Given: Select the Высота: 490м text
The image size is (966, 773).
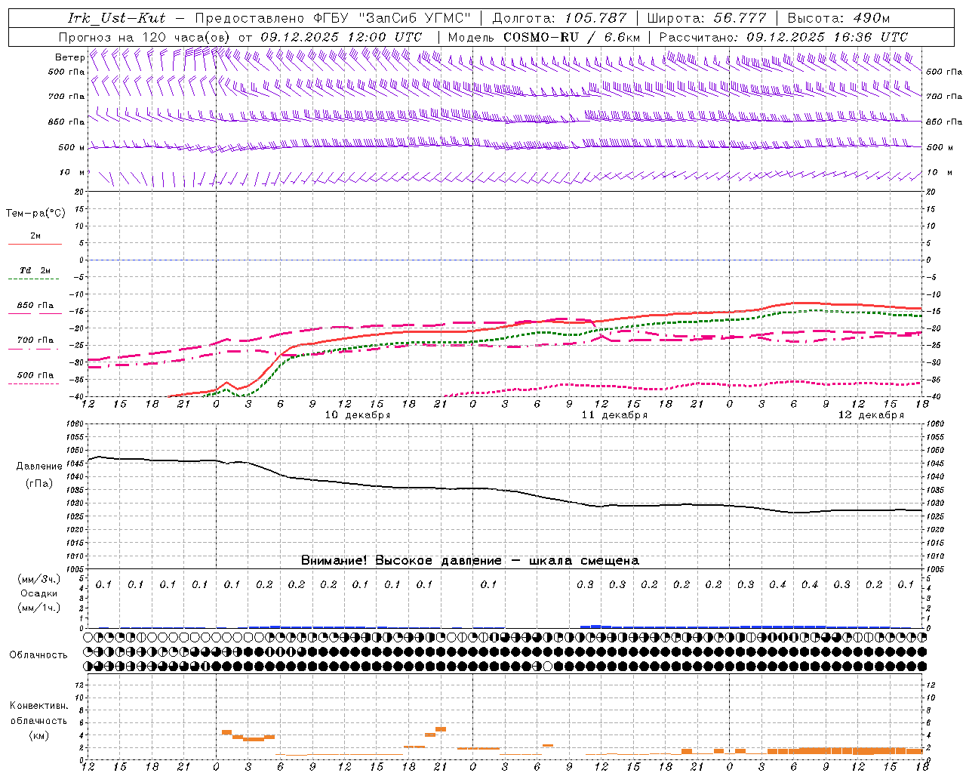Looking at the screenshot, I should click(x=838, y=18).
